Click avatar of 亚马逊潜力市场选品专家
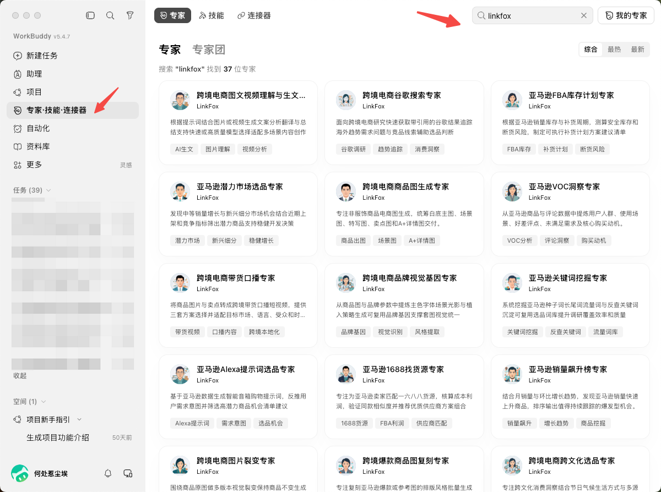 click(x=180, y=192)
